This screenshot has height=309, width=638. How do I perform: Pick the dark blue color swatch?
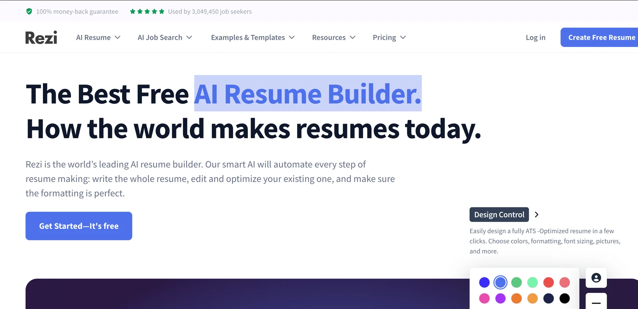(484, 282)
